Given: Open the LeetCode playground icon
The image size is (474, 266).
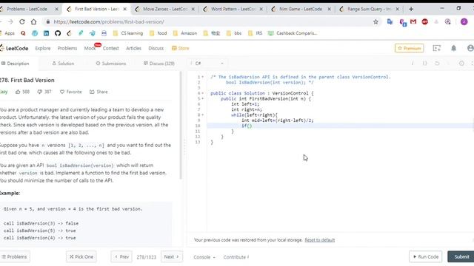Looking at the screenshot, I should [x=437, y=48].
